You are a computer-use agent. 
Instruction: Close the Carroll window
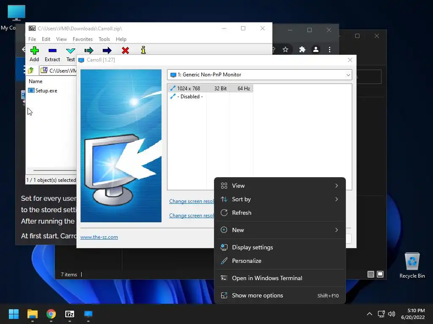[350, 60]
